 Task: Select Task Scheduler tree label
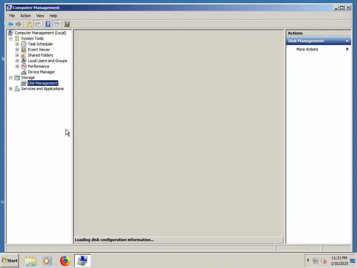coord(40,44)
